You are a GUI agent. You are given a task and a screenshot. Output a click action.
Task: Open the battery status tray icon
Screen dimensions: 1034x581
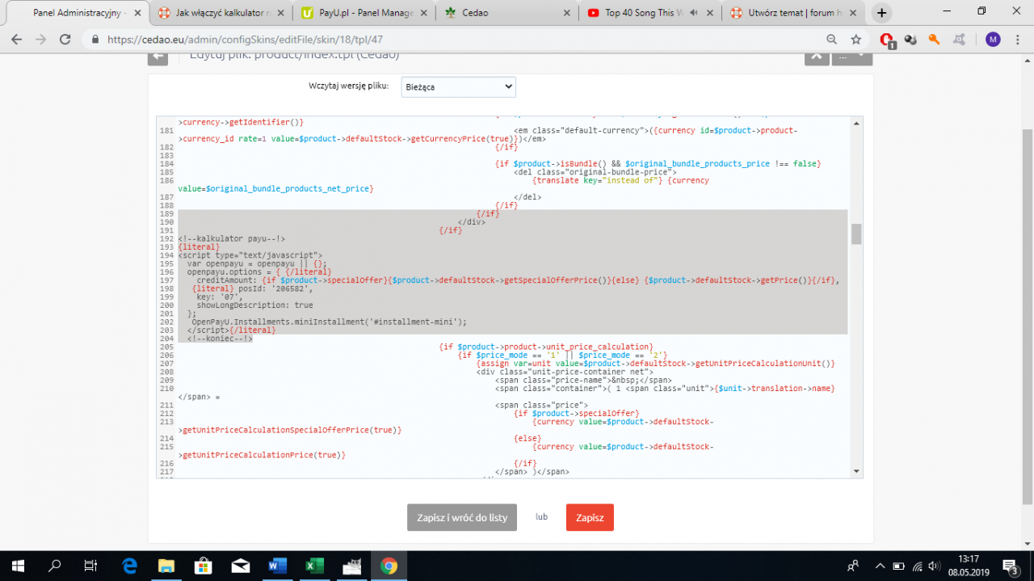898,566
